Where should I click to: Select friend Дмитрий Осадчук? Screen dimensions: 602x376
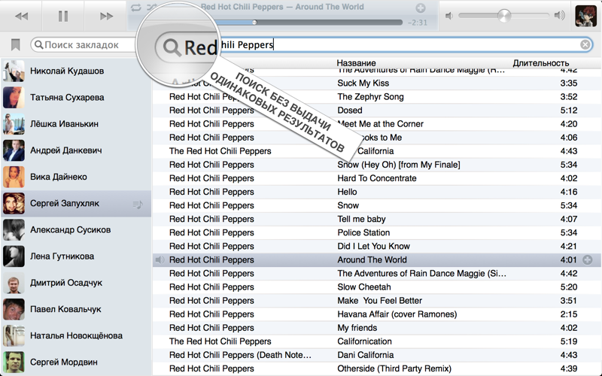[x=76, y=283]
